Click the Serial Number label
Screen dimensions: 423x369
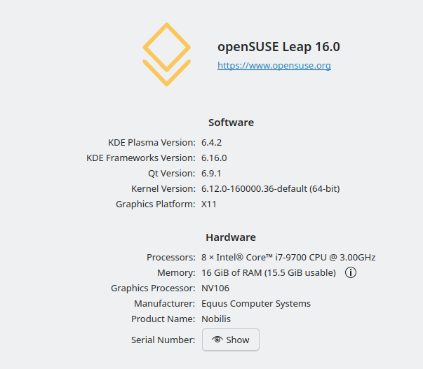(163, 340)
